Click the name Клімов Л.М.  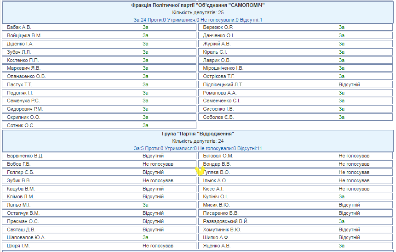click(x=20, y=196)
